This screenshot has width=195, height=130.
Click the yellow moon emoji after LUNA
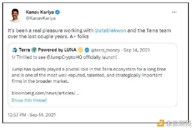[x=80, y=50]
